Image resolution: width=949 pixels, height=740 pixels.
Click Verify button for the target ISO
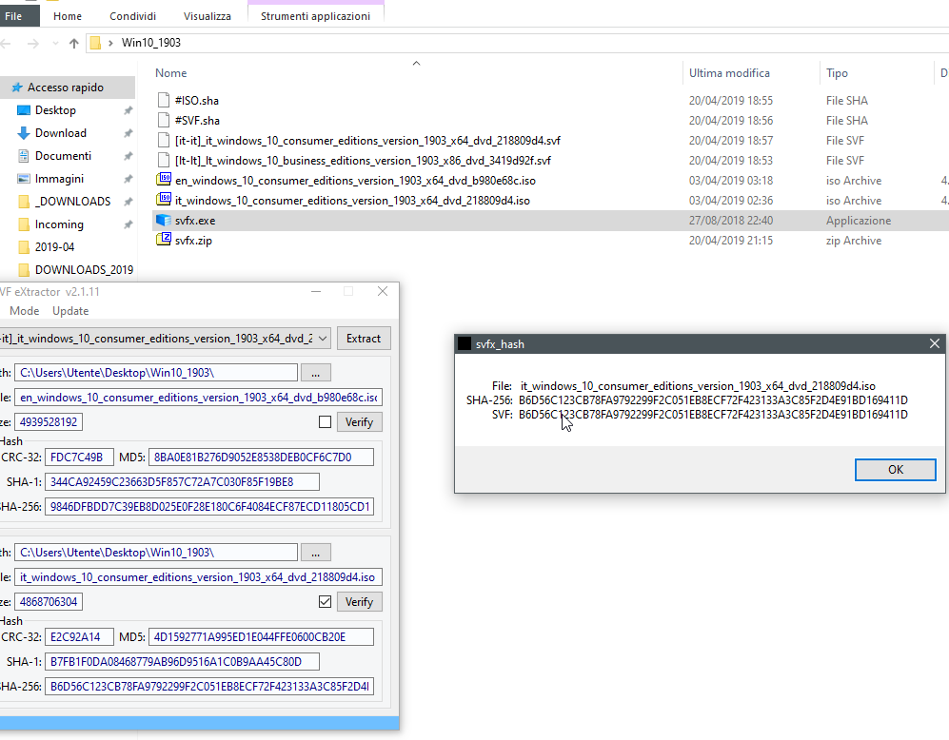[360, 601]
